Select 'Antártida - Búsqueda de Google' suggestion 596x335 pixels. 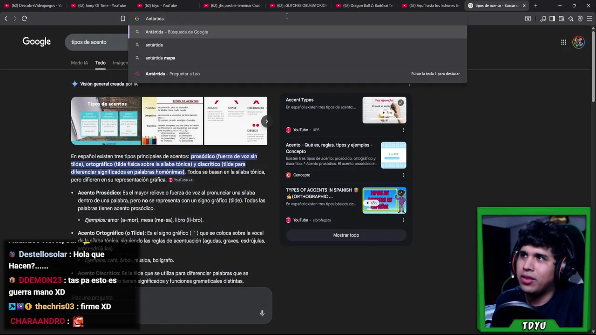click(298, 32)
